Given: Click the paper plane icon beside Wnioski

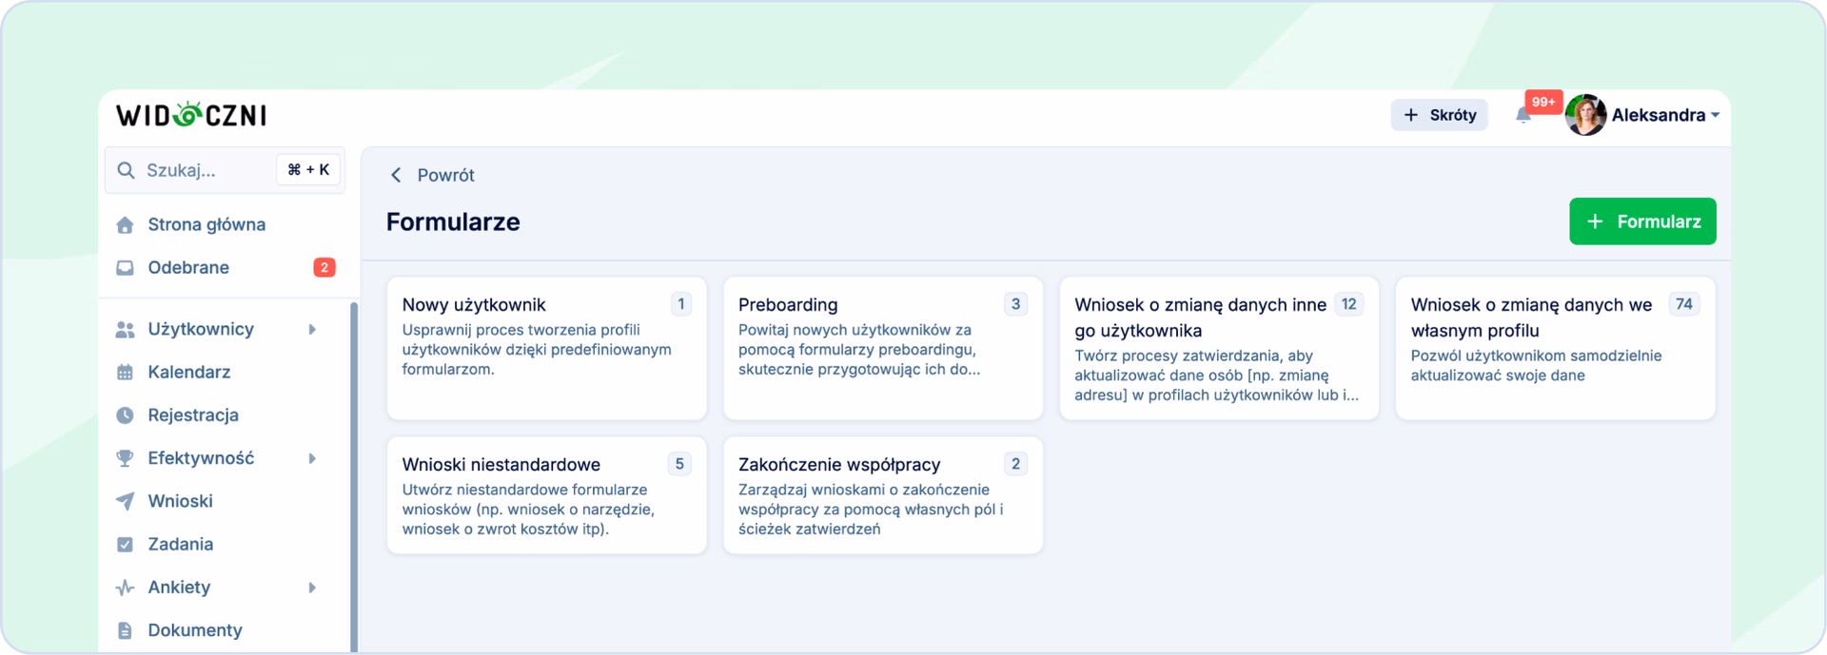Looking at the screenshot, I should pyautogui.click(x=125, y=501).
